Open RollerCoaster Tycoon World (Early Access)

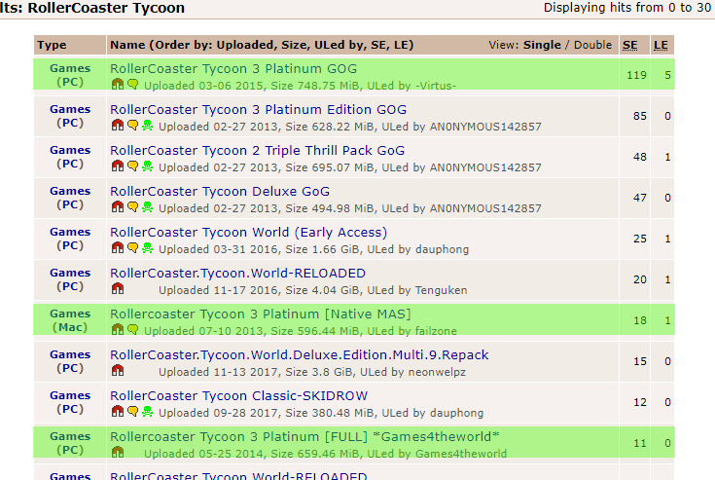(248, 233)
